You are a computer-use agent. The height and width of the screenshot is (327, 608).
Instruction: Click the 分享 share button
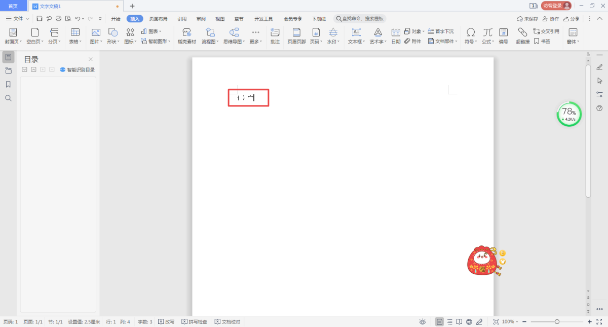(x=571, y=19)
